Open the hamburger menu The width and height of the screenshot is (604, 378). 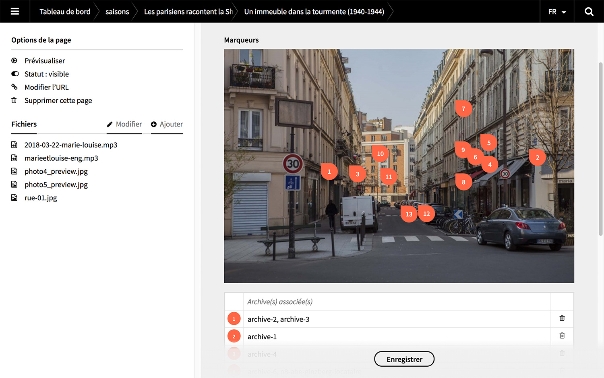(15, 11)
